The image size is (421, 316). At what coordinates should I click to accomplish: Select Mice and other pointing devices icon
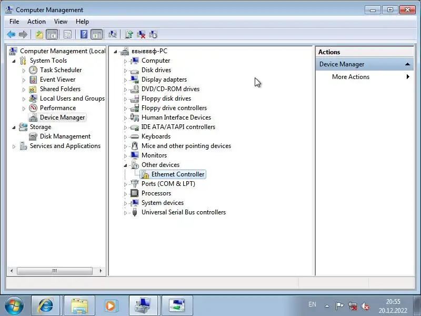(135, 146)
